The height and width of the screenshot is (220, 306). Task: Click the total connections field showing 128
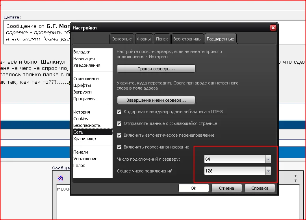point(235,171)
